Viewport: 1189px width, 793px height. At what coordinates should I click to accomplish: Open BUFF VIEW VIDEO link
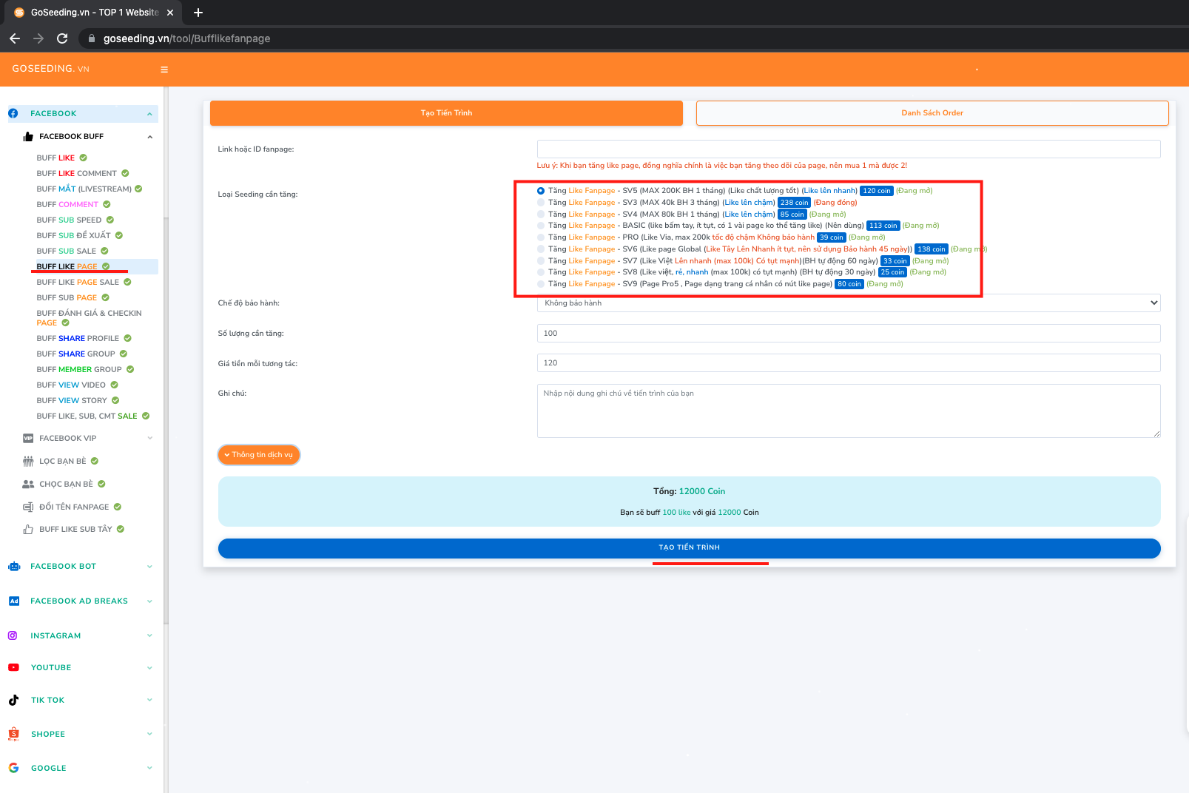pyautogui.click(x=71, y=385)
